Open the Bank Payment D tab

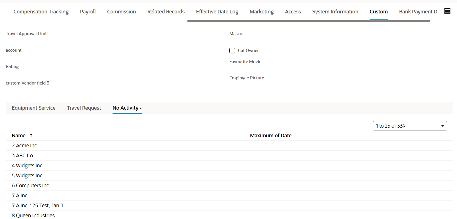(418, 12)
